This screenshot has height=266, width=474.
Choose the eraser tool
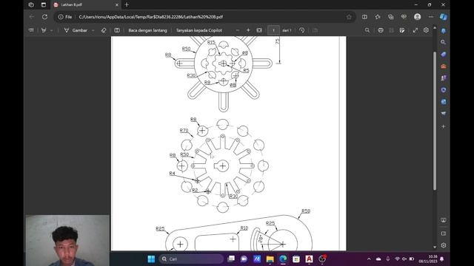104,30
